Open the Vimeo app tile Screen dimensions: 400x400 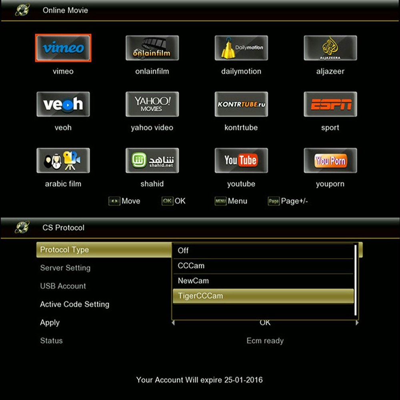coord(63,48)
